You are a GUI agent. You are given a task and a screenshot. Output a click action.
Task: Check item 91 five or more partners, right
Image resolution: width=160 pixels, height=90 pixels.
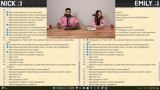pyautogui.click(x=87, y=69)
